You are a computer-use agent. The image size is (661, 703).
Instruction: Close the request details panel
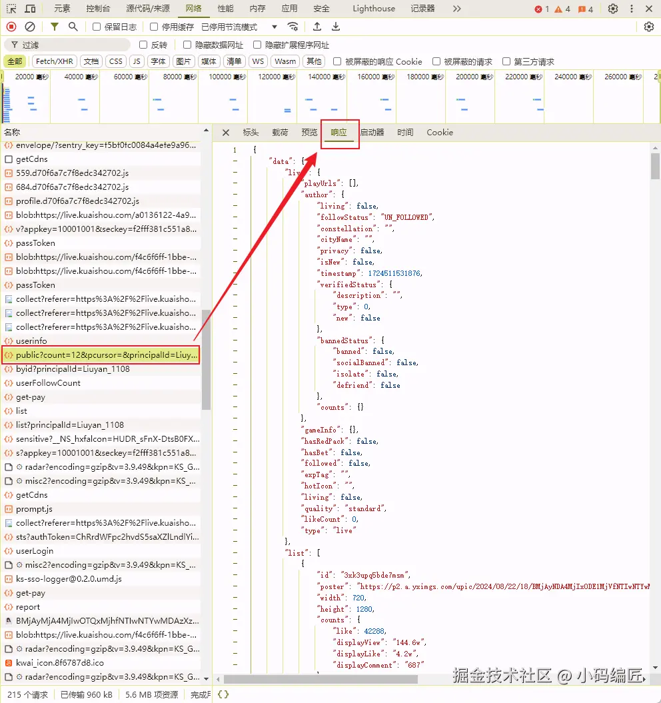(226, 133)
